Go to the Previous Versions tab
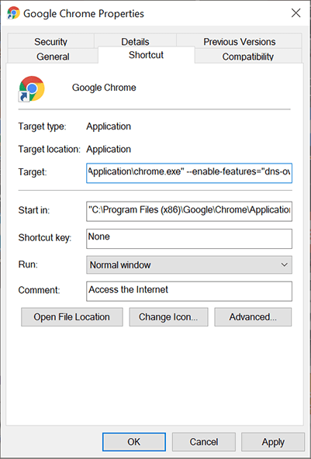 pos(239,42)
